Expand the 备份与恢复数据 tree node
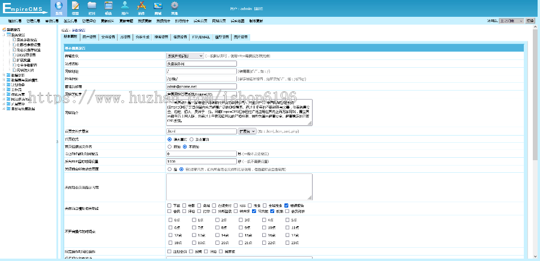 (4, 109)
